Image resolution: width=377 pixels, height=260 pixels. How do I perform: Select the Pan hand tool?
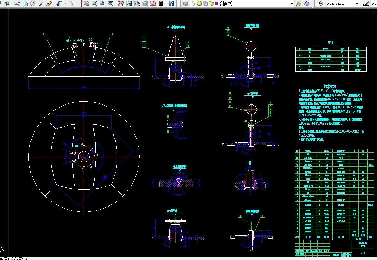coord(86,3)
